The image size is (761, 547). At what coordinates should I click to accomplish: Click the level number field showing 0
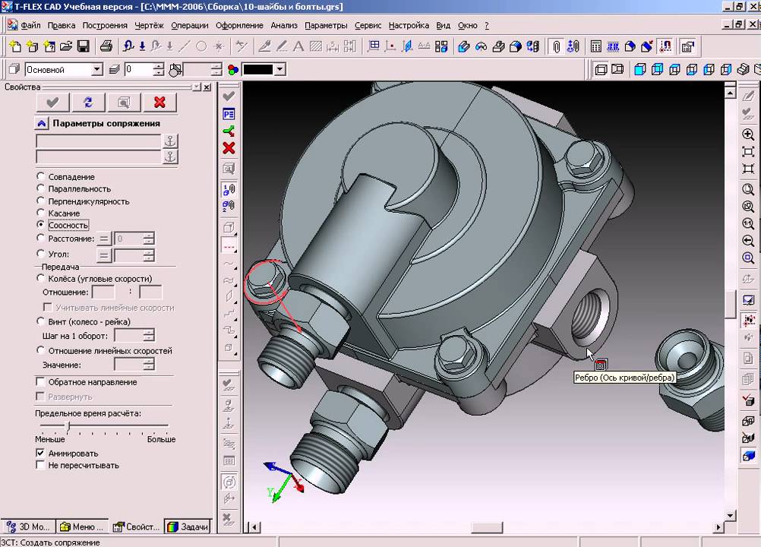[x=139, y=69]
